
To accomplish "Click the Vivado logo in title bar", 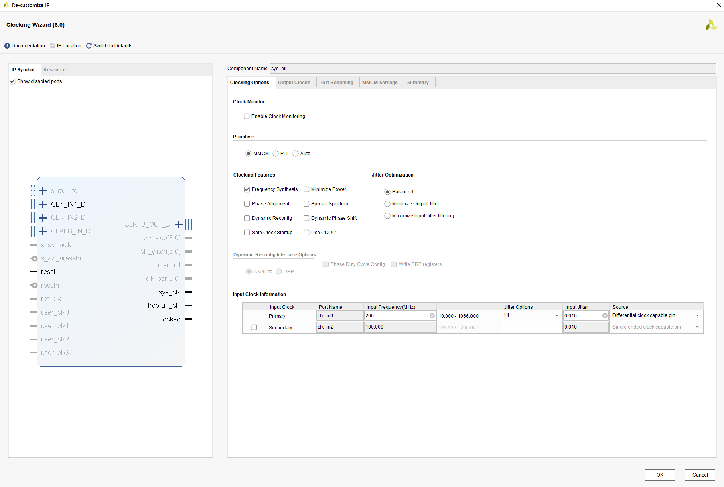I will point(6,5).
